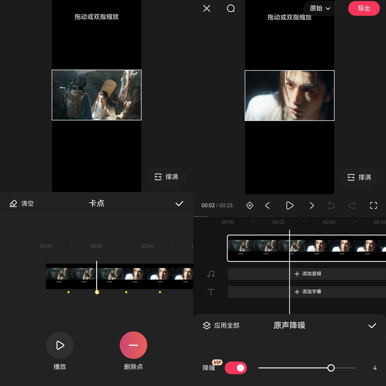The height and width of the screenshot is (386, 386).
Task: Click the noise reduction slider handle
Action: point(332,368)
